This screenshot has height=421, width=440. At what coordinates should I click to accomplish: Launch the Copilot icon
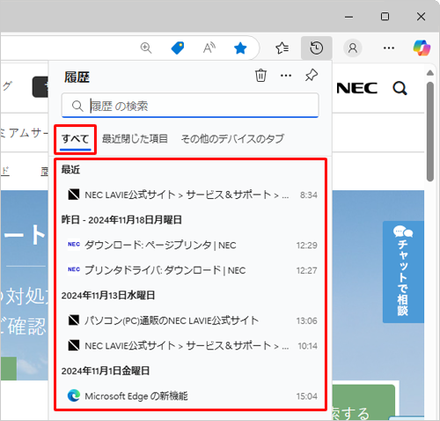422,48
